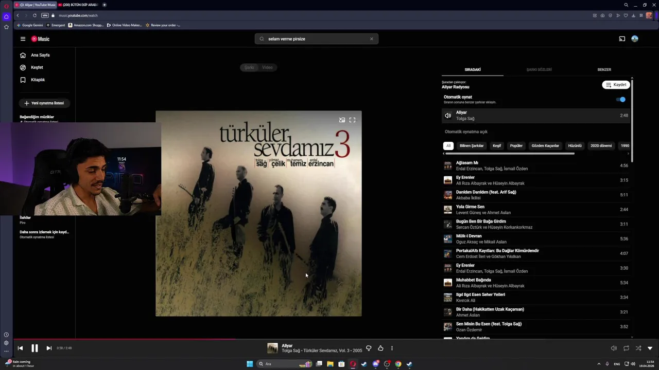Select the All filter chip
The image size is (659, 370).
click(x=448, y=146)
